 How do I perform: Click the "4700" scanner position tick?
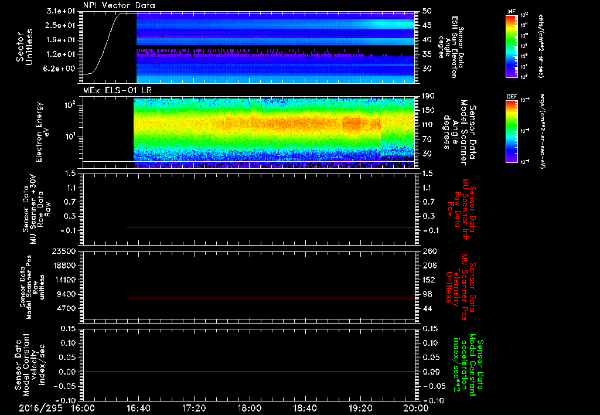click(66, 308)
